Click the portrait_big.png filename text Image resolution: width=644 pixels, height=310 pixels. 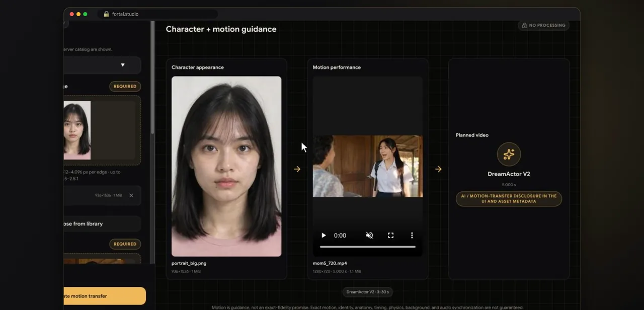189,263
